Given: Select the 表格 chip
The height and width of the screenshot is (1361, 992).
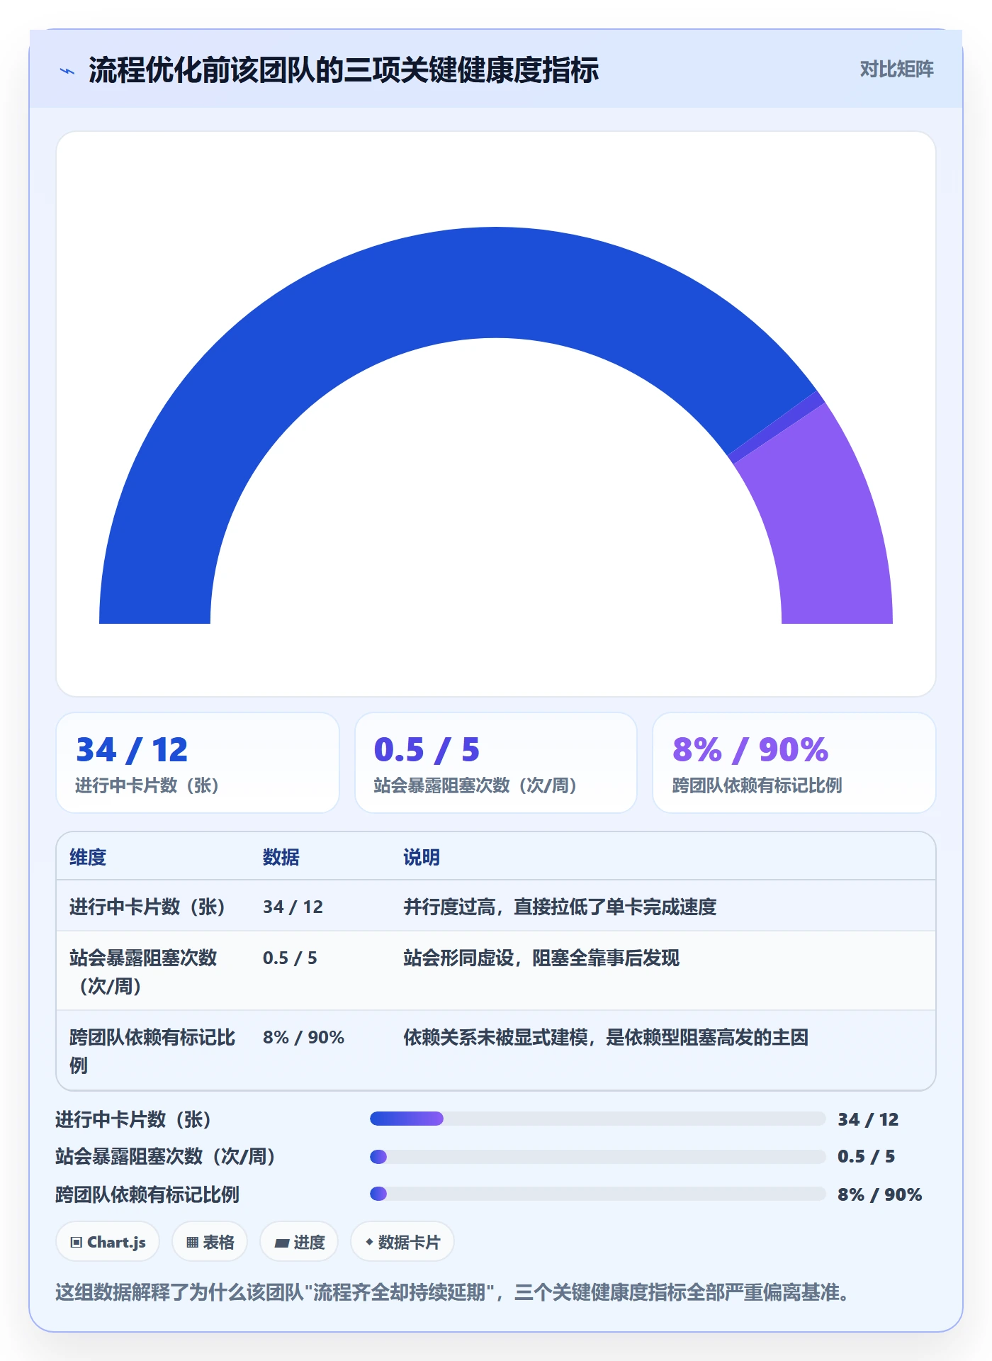Looking at the screenshot, I should click(210, 1242).
